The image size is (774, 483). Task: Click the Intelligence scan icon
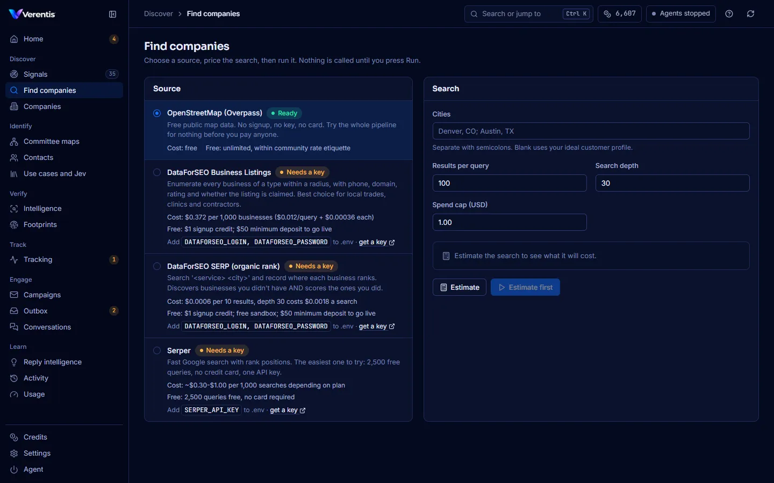click(14, 209)
